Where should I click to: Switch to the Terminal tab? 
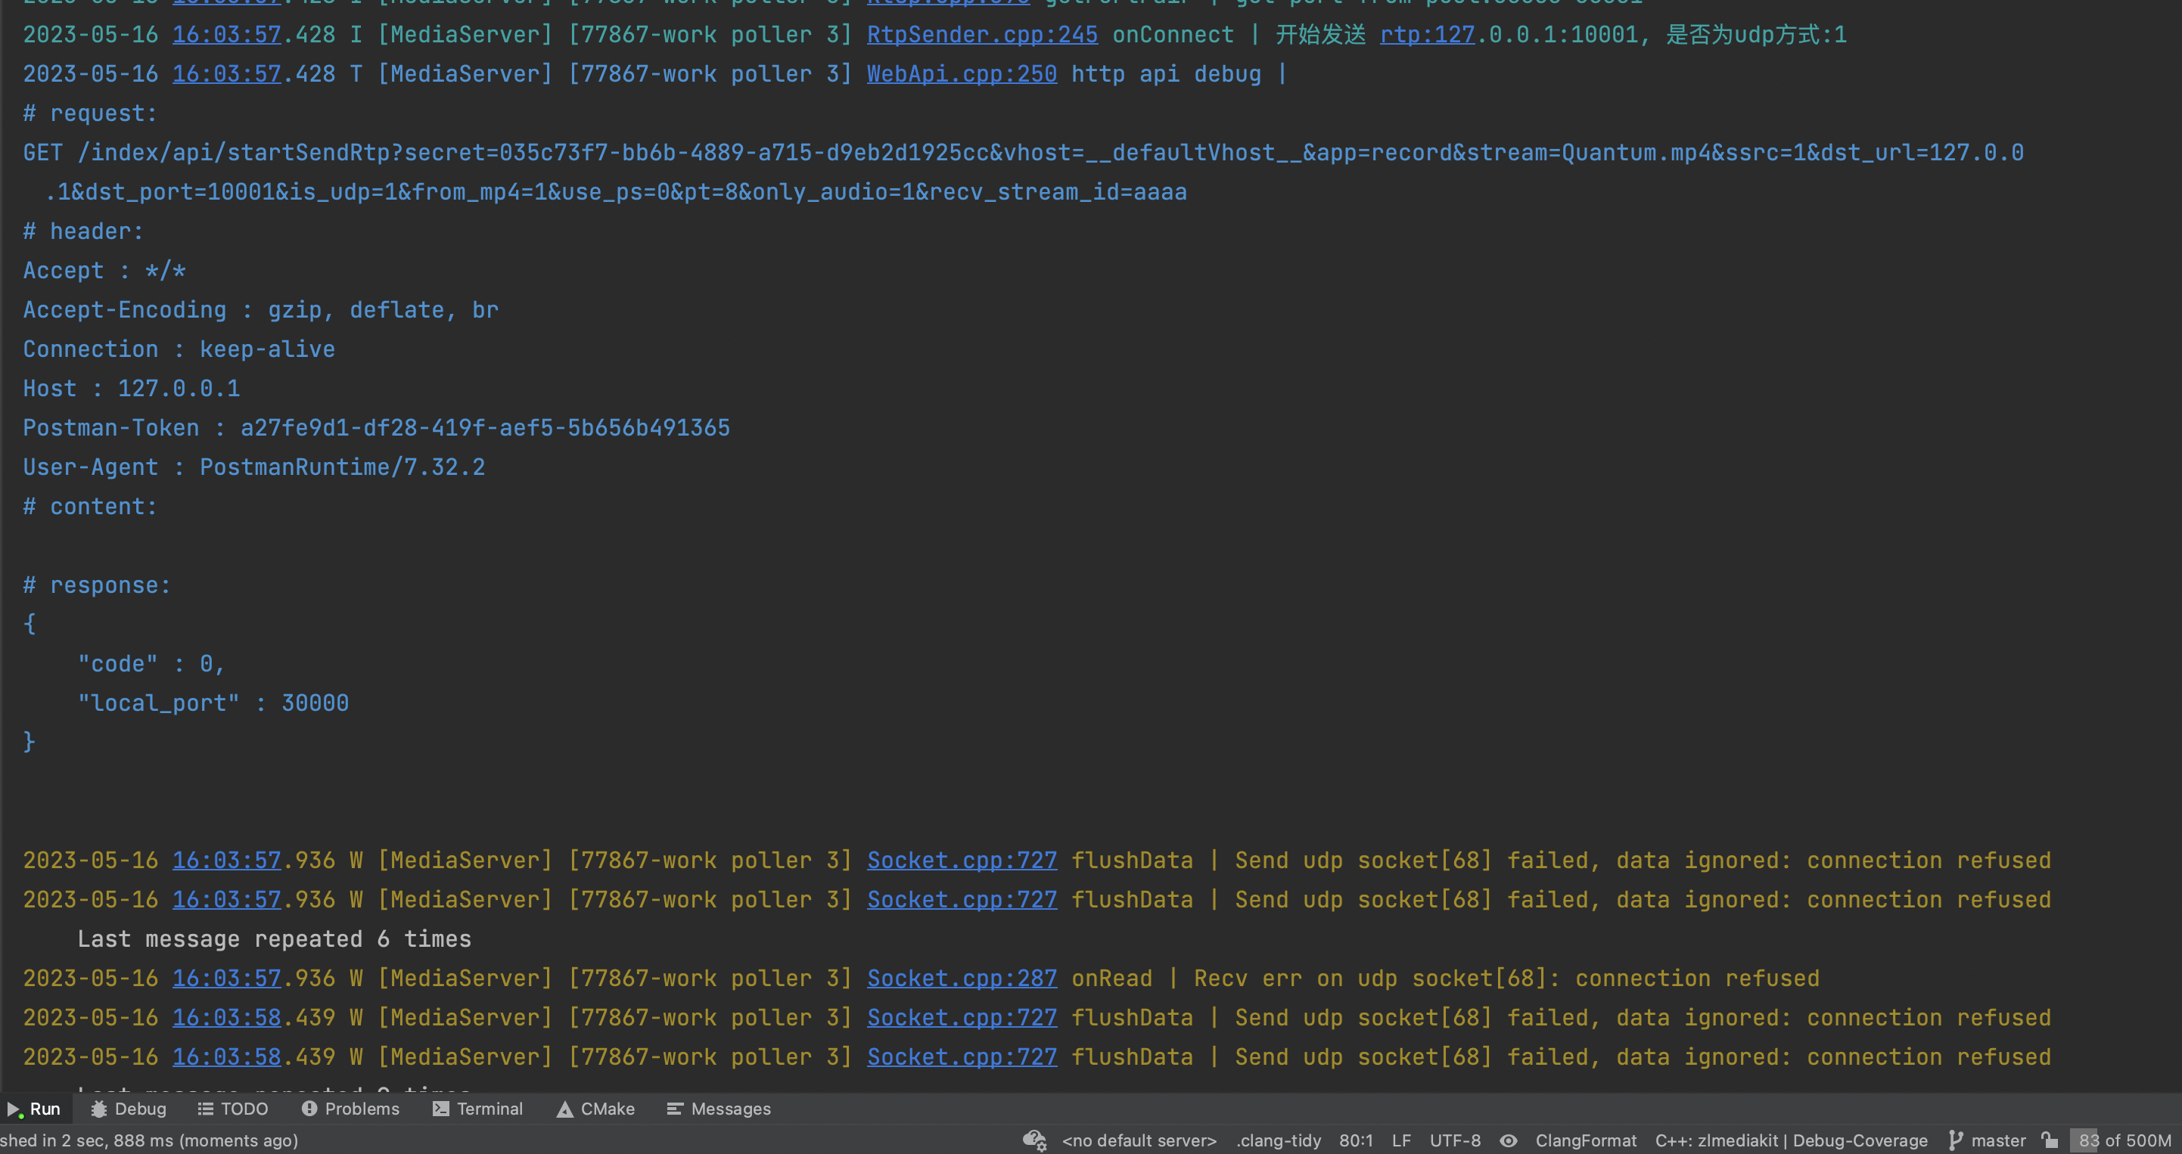pyautogui.click(x=490, y=1109)
